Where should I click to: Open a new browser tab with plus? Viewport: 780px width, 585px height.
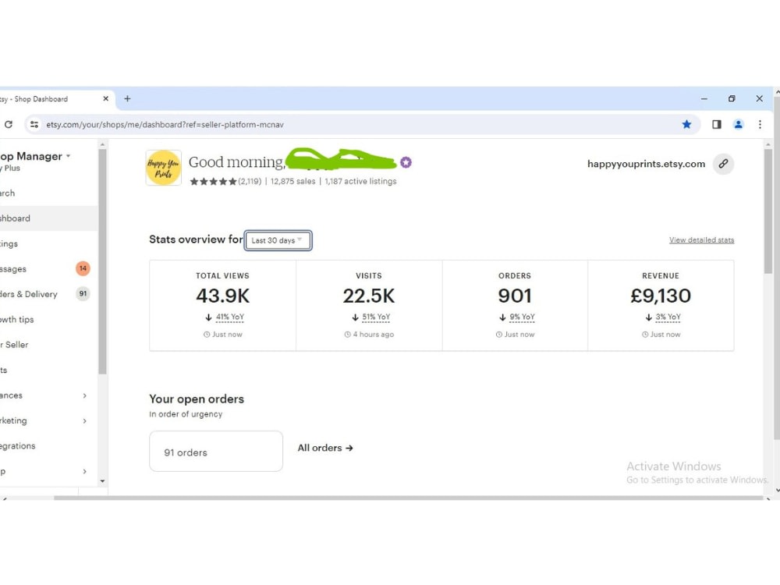click(x=127, y=98)
